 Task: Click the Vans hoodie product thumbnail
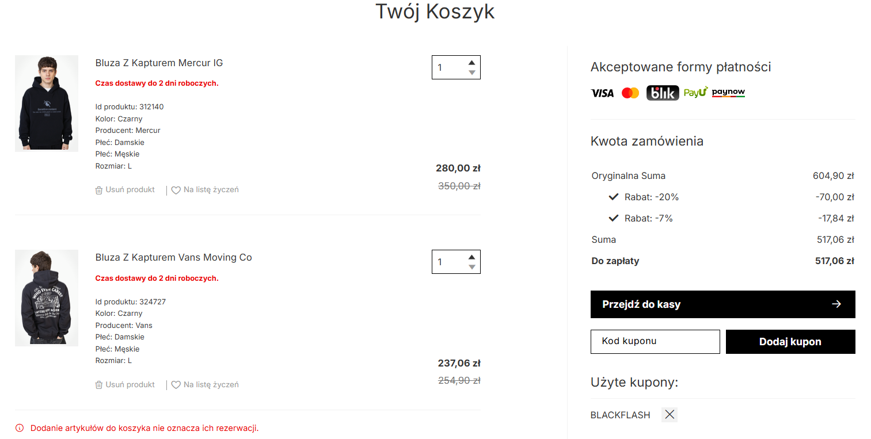[x=47, y=297]
